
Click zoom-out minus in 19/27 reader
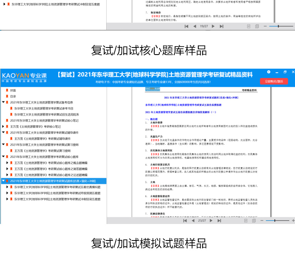point(265,26)
